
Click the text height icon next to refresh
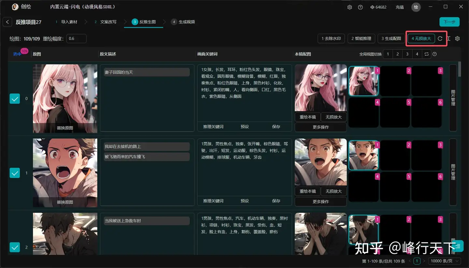click(x=448, y=38)
